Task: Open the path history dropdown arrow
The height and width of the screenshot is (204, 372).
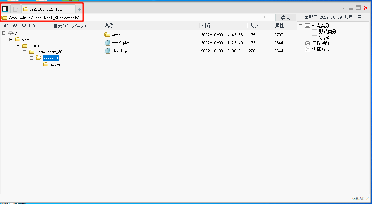Action: (271, 18)
